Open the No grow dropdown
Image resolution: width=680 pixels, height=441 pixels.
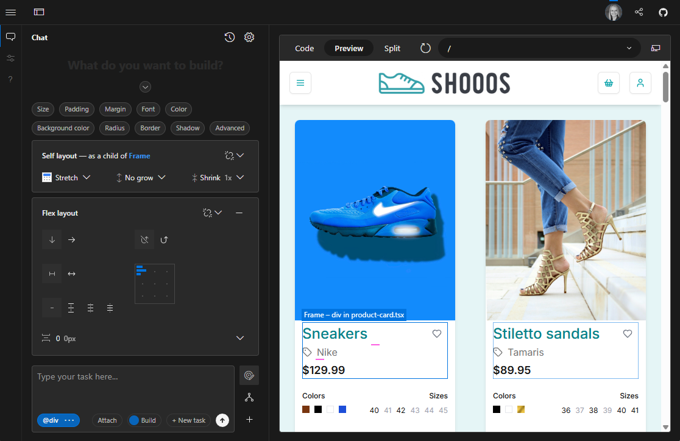(141, 177)
